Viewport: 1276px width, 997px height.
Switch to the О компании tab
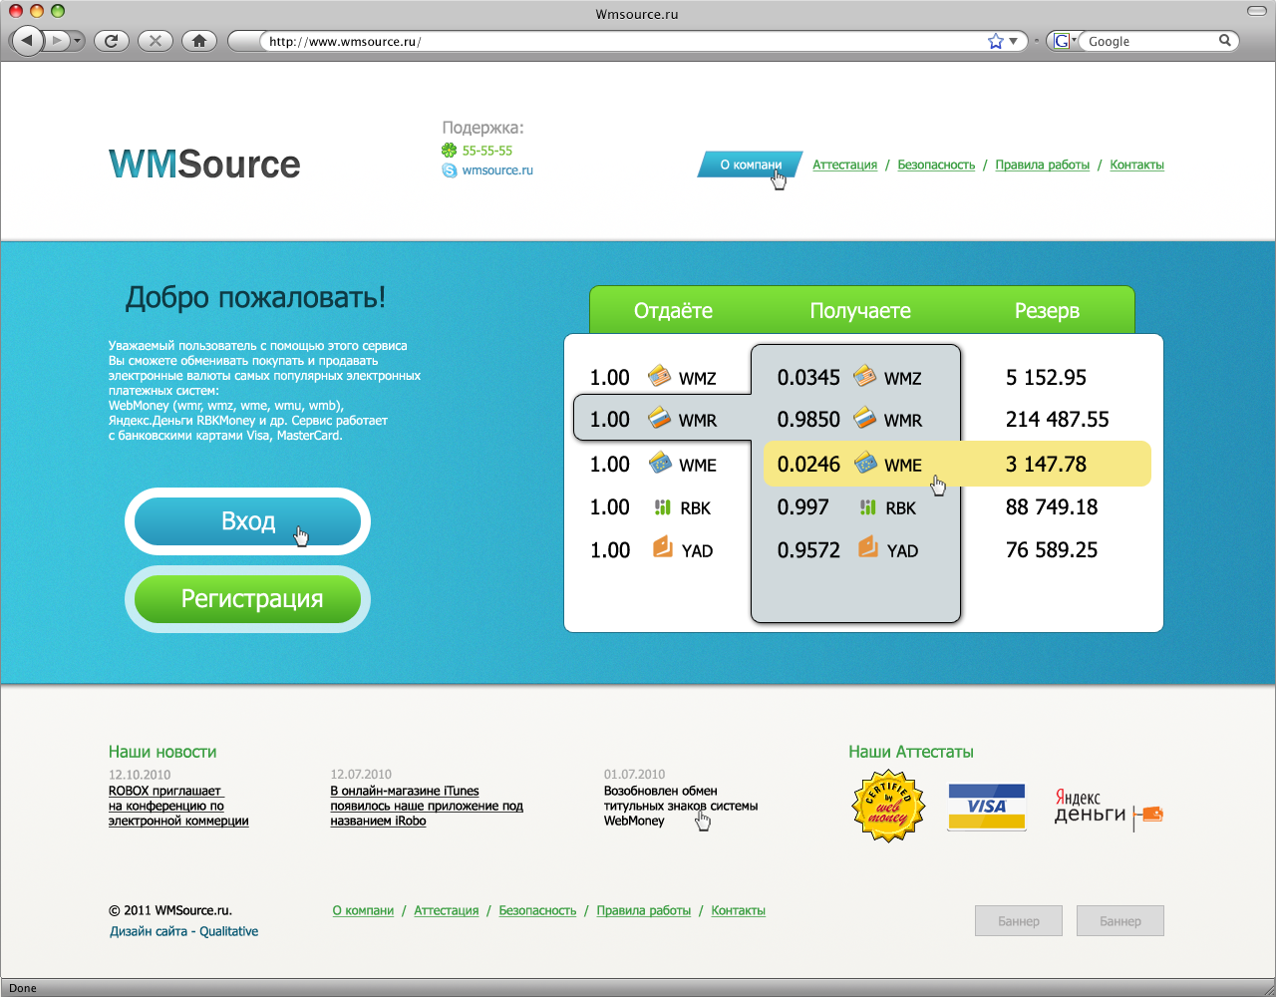(749, 165)
